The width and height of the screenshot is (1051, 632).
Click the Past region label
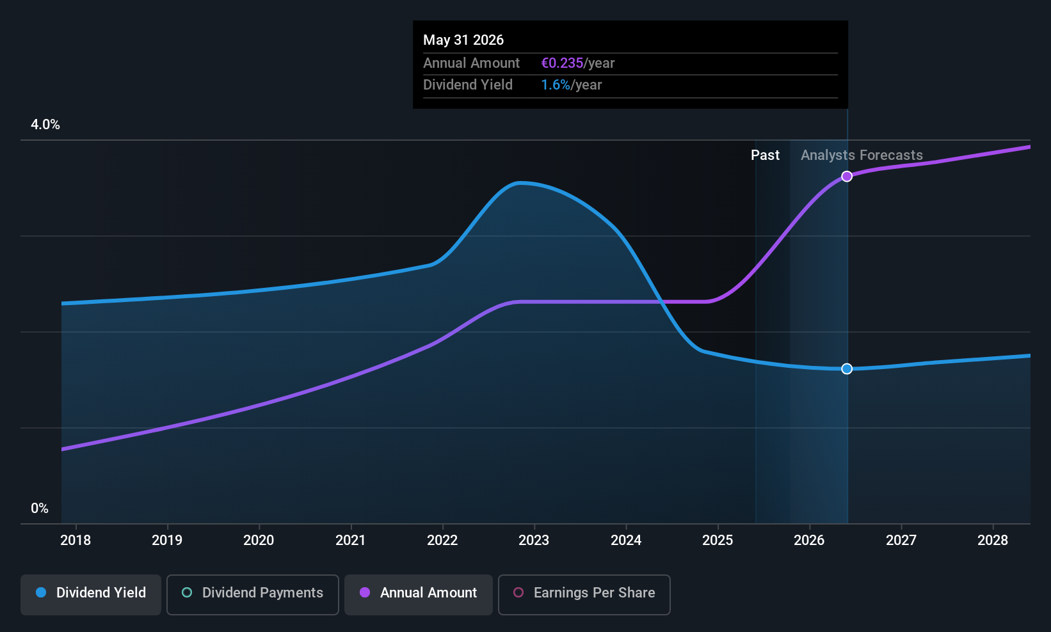[765, 155]
